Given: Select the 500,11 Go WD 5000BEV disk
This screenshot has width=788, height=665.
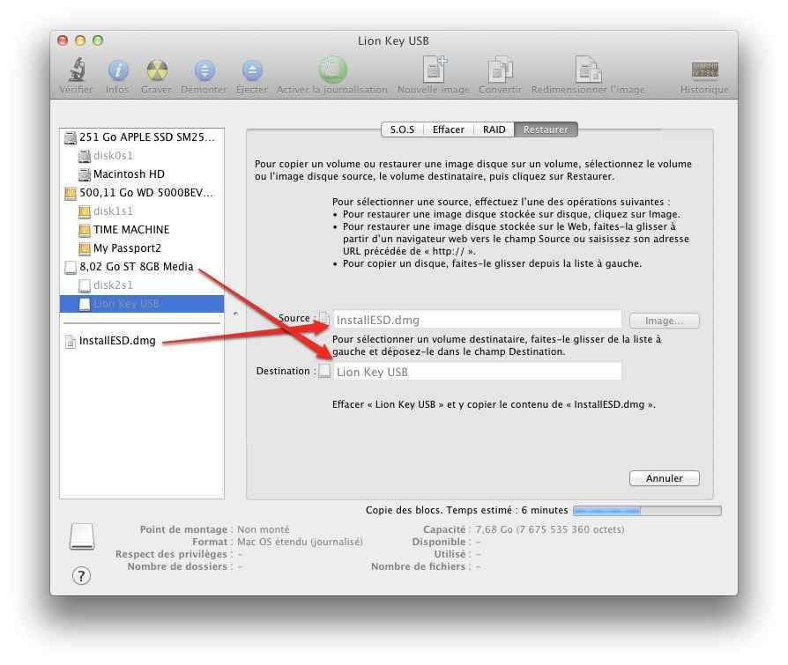Looking at the screenshot, I should coord(142,193).
